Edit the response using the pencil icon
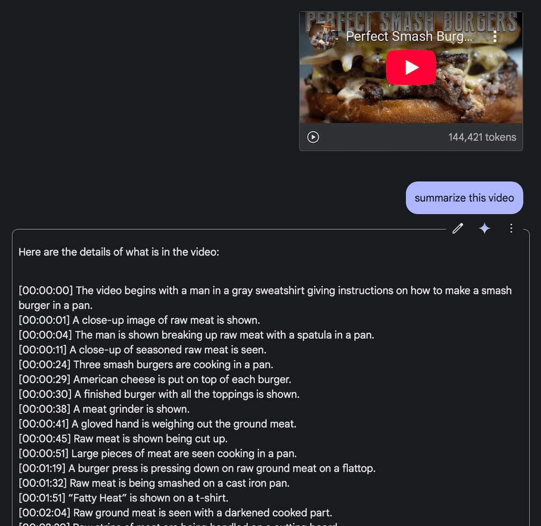 click(x=458, y=228)
